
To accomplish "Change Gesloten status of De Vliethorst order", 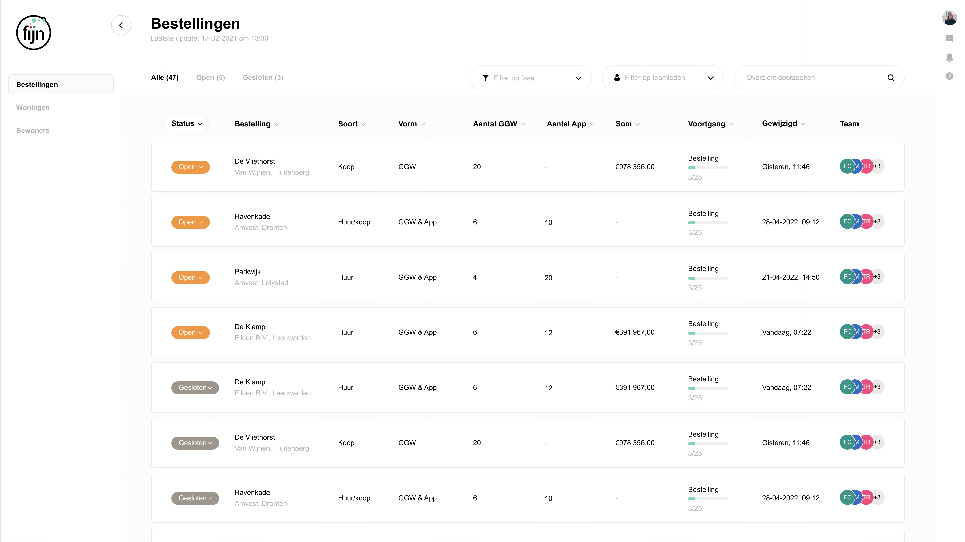I will (195, 443).
